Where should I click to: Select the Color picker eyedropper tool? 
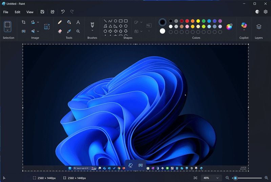click(69, 31)
